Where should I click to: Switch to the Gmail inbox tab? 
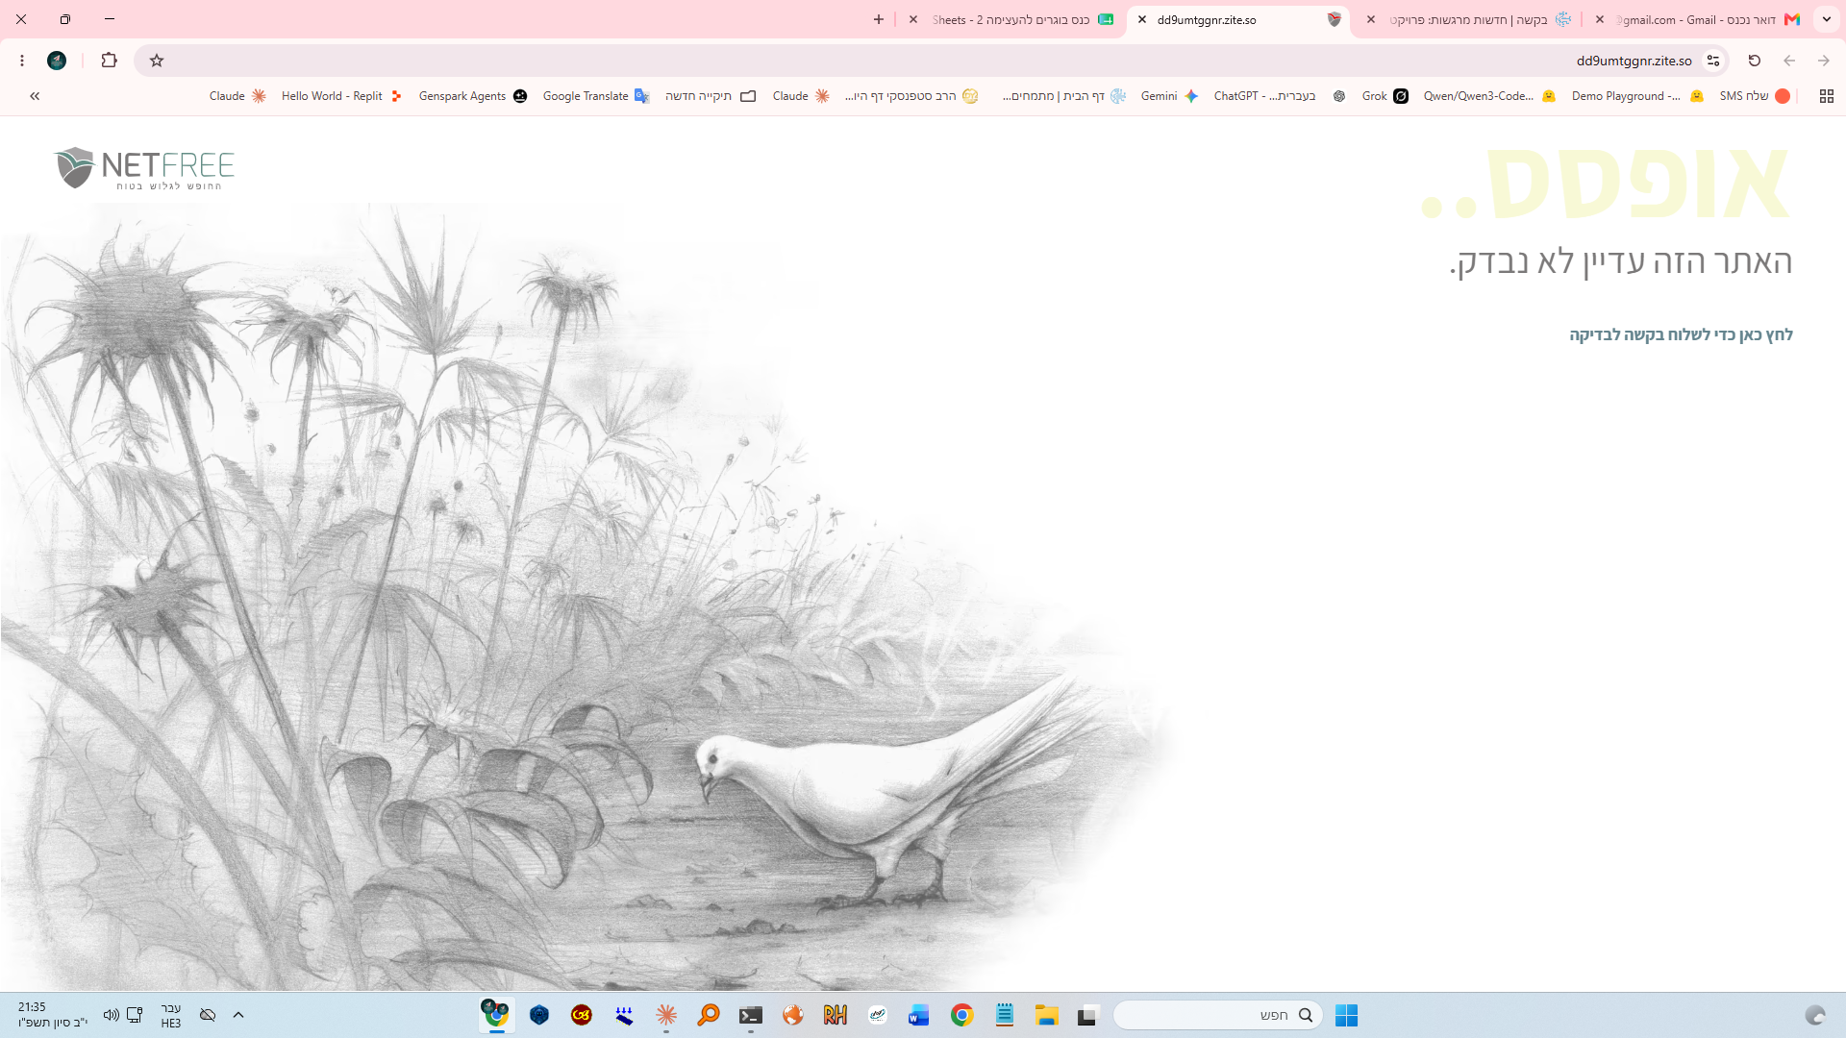coord(1697,19)
